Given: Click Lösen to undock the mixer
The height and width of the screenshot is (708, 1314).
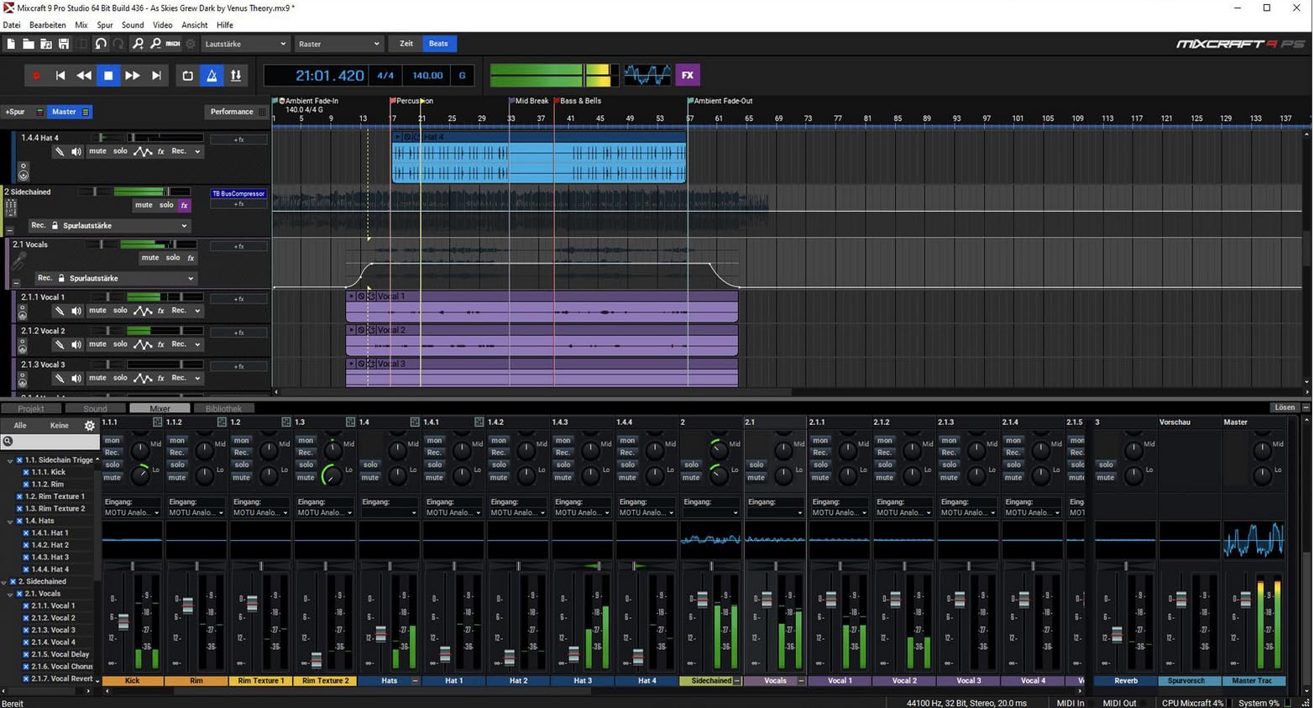Looking at the screenshot, I should (x=1284, y=407).
